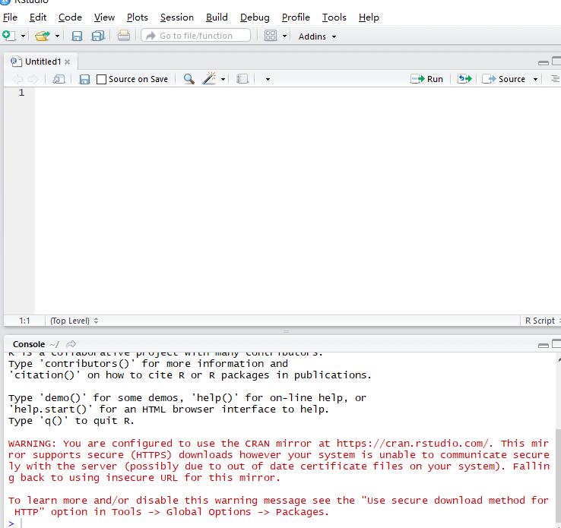Screen dimensions: 561x528
Task: Run the current line with Run
Action: tap(426, 79)
